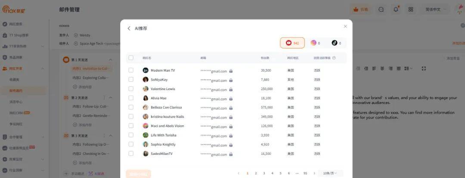Go to page 2 of results
This screenshot has height=178, width=465.
coord(256,173)
